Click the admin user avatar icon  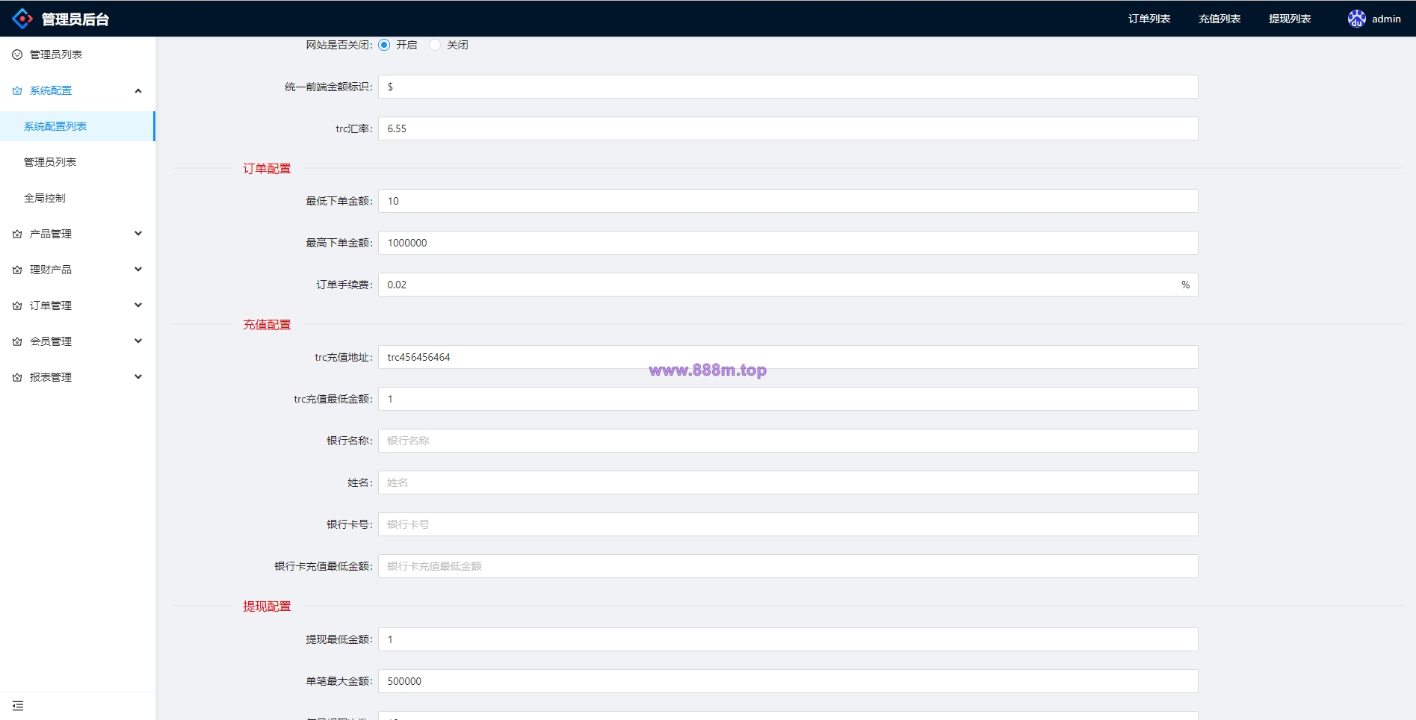[1356, 19]
